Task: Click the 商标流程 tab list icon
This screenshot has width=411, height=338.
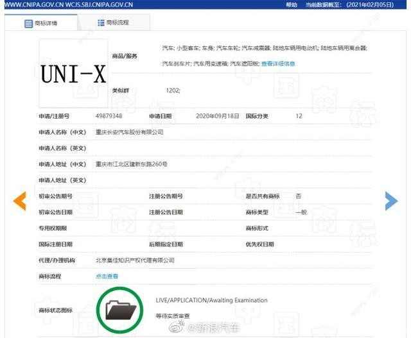Action: (101, 23)
